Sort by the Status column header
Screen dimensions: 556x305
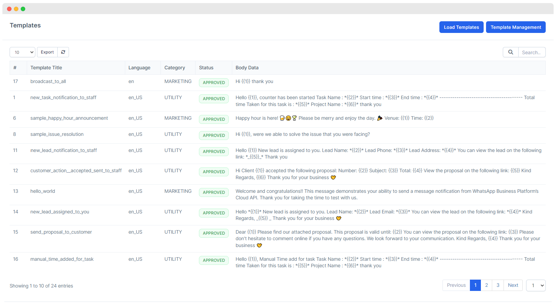point(206,68)
